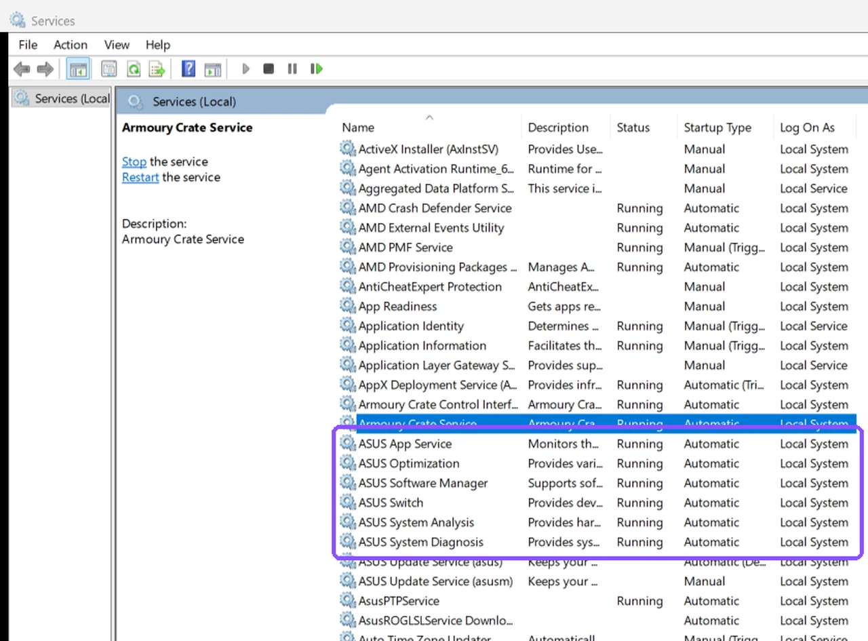The image size is (868, 641).
Task: Click gear icon beside AMD PMF Service
Action: (348, 247)
